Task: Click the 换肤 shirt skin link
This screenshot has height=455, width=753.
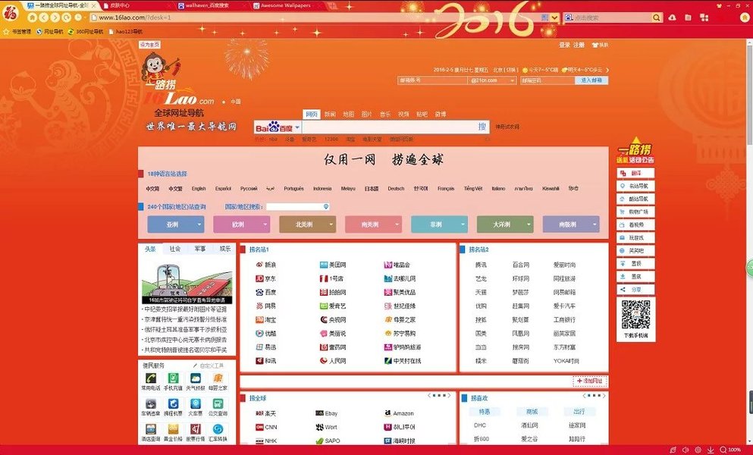Action: coord(600,45)
